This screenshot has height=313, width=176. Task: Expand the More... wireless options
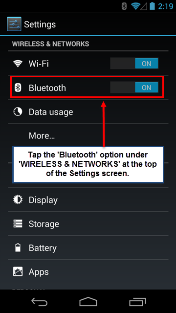pyautogui.click(x=88, y=135)
